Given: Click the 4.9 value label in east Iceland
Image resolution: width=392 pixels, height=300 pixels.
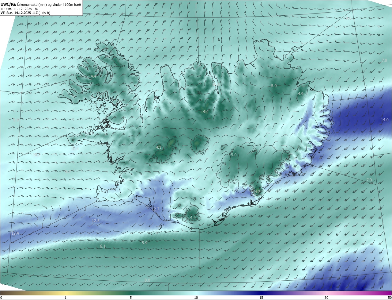Looking at the screenshot, I should (300, 94).
